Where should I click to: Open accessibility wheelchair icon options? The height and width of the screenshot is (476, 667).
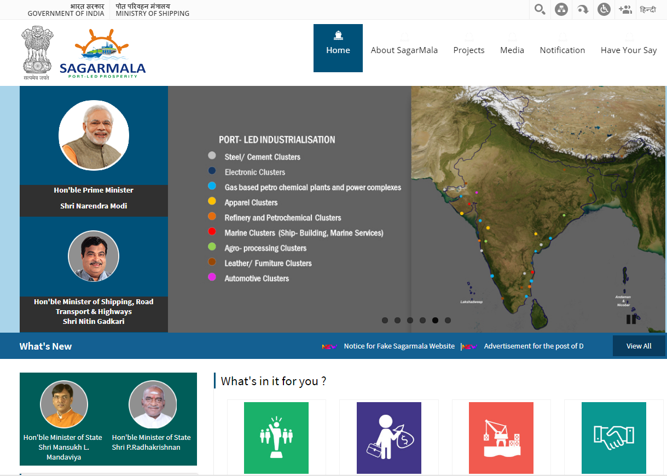(604, 9)
